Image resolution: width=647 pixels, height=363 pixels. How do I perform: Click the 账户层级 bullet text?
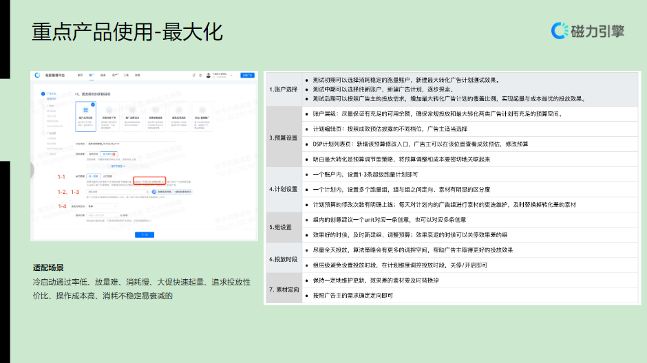438,113
